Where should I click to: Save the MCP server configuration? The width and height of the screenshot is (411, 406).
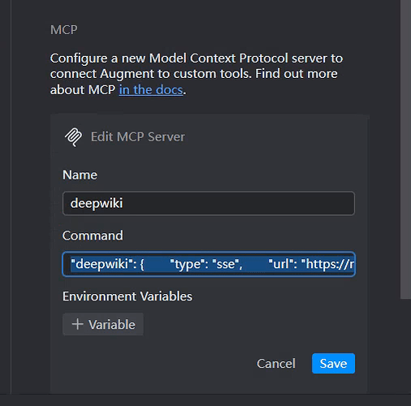(333, 364)
